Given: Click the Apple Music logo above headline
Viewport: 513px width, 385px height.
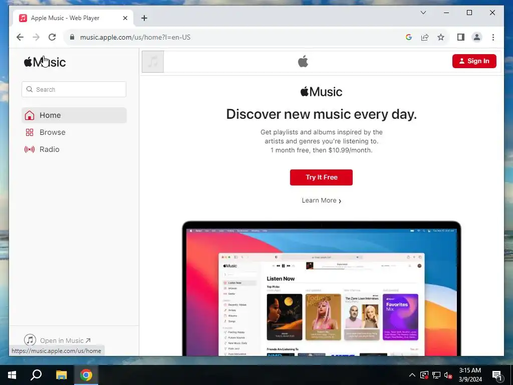Looking at the screenshot, I should (x=321, y=92).
